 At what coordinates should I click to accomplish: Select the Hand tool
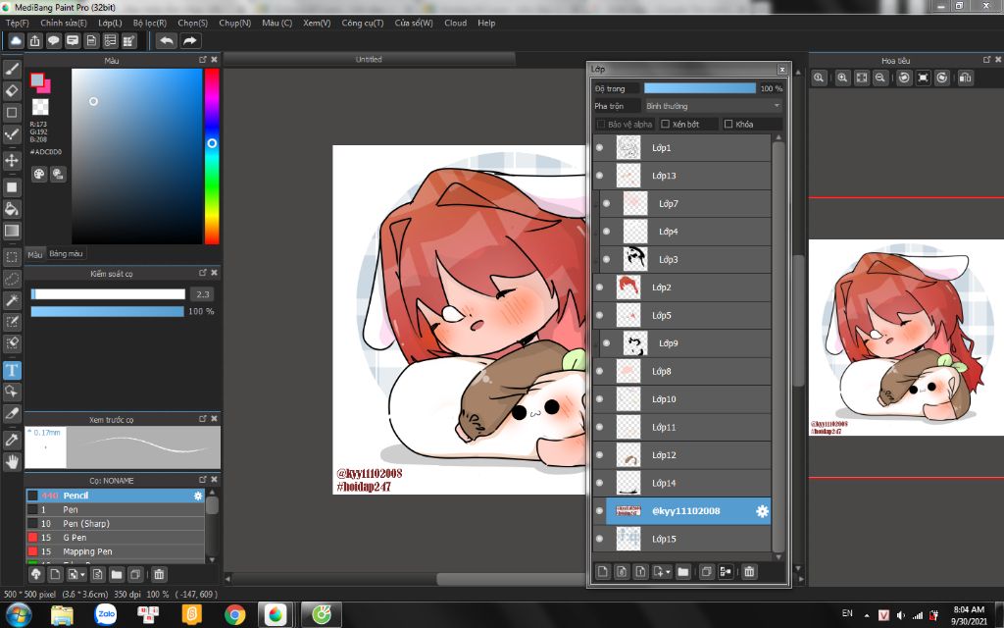pyautogui.click(x=12, y=461)
